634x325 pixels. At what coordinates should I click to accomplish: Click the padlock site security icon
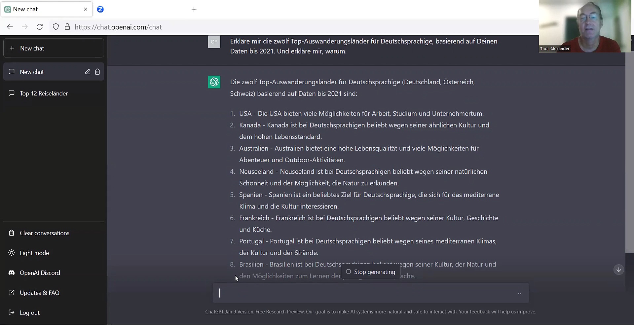pos(67,27)
